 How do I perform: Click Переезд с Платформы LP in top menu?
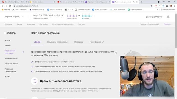coord(149,24)
